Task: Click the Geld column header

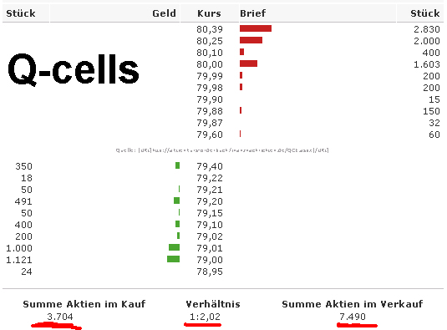Action: pos(164,13)
